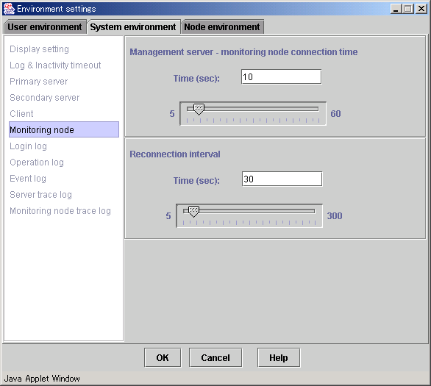Select Display setting in the list

[x=39, y=49]
